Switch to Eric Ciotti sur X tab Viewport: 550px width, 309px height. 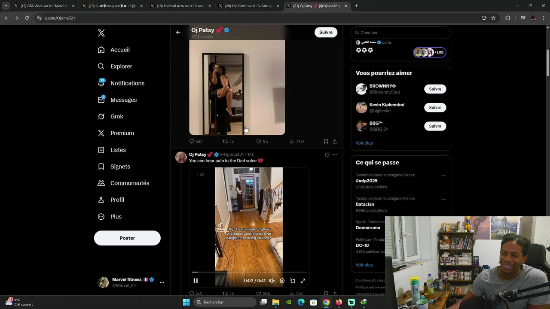point(248,6)
